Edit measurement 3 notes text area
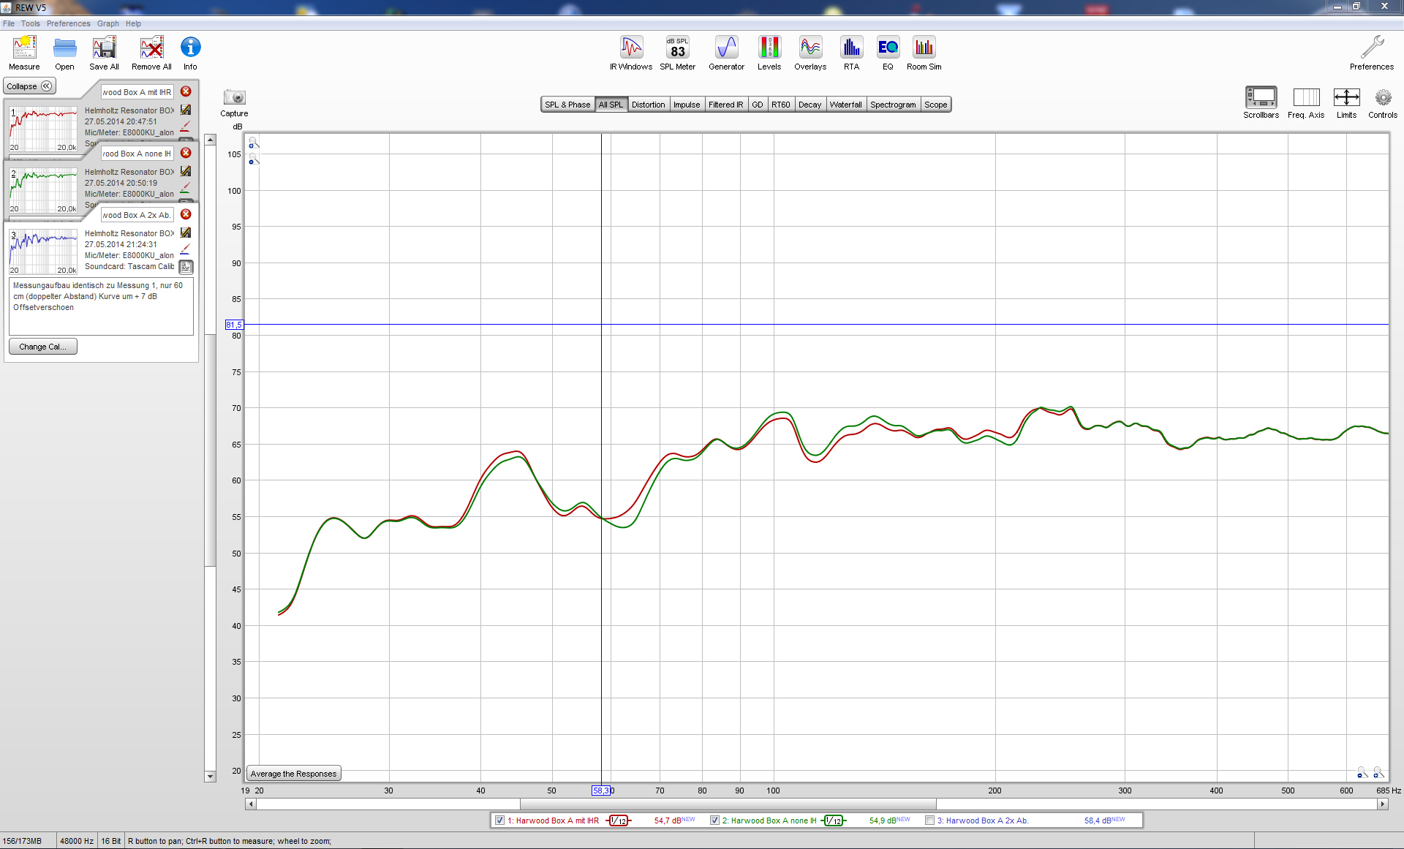The width and height of the screenshot is (1404, 849). point(101,306)
